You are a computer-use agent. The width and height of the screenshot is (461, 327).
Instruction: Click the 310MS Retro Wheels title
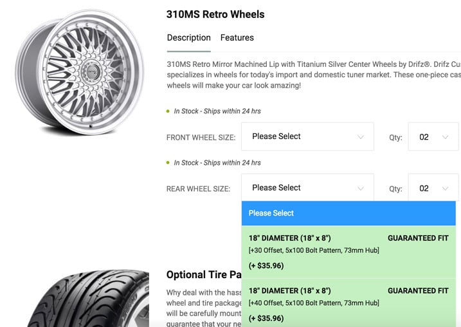215,14
